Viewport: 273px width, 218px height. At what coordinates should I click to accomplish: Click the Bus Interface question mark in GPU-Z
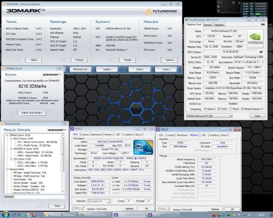pyautogui.click(x=263, y=62)
